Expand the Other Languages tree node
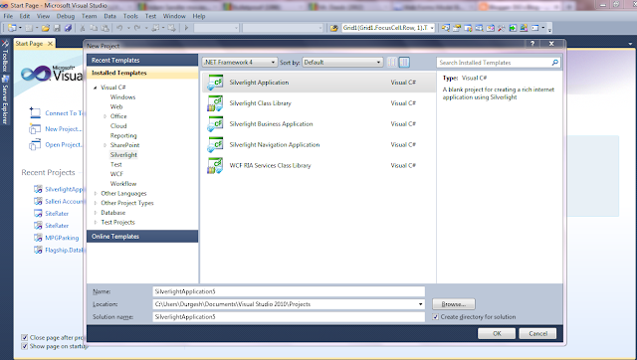 click(96, 194)
